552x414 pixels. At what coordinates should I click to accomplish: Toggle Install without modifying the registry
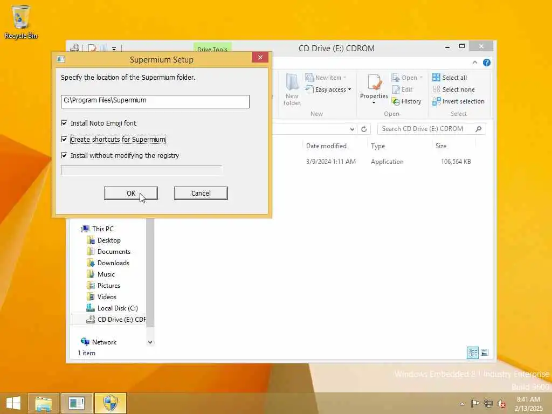(x=64, y=155)
